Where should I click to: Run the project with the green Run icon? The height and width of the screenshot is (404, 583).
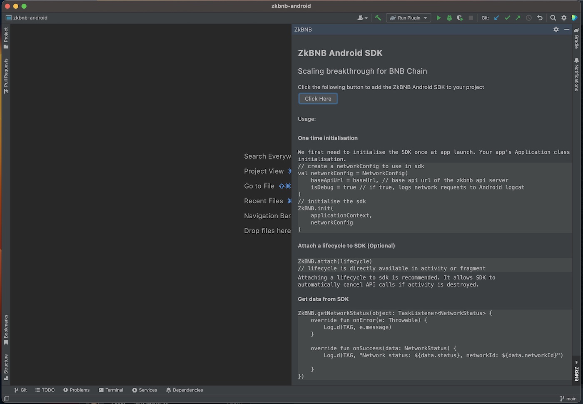pos(439,17)
